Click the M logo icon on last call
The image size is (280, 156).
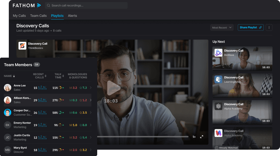coord(218,133)
